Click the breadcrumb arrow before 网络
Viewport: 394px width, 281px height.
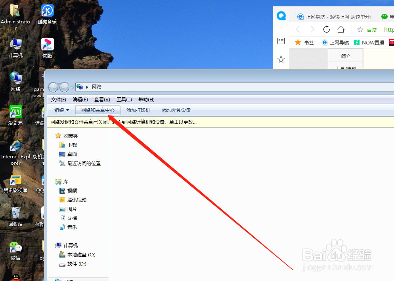click(x=88, y=87)
